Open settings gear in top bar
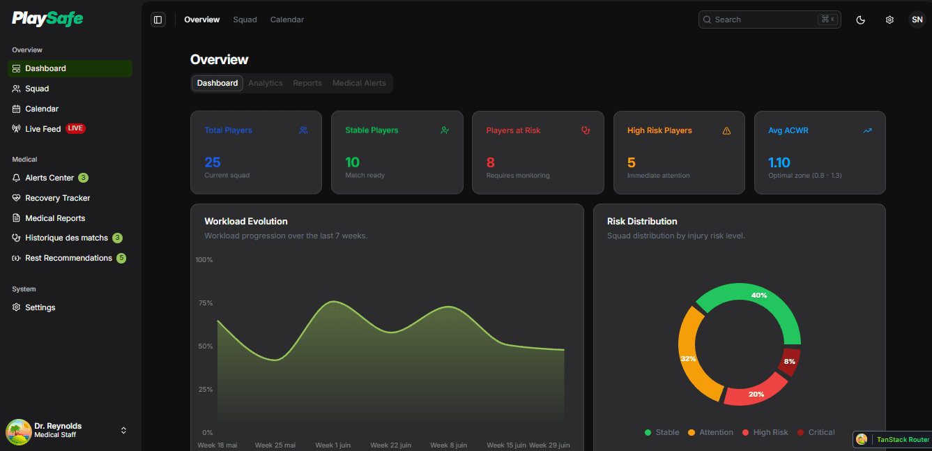This screenshot has height=451, width=932. [889, 20]
